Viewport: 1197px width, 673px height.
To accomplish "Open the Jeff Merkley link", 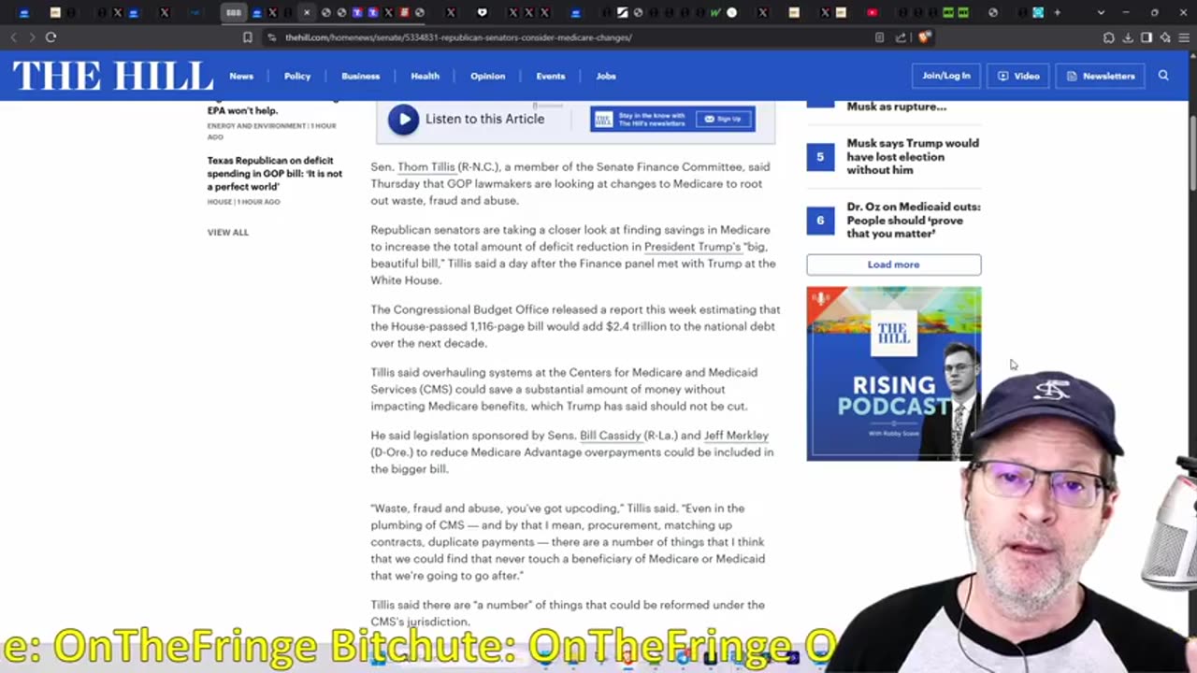I will (736, 436).
